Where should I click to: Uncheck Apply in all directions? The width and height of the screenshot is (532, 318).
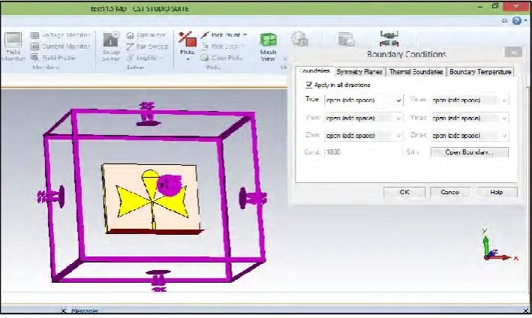click(308, 85)
